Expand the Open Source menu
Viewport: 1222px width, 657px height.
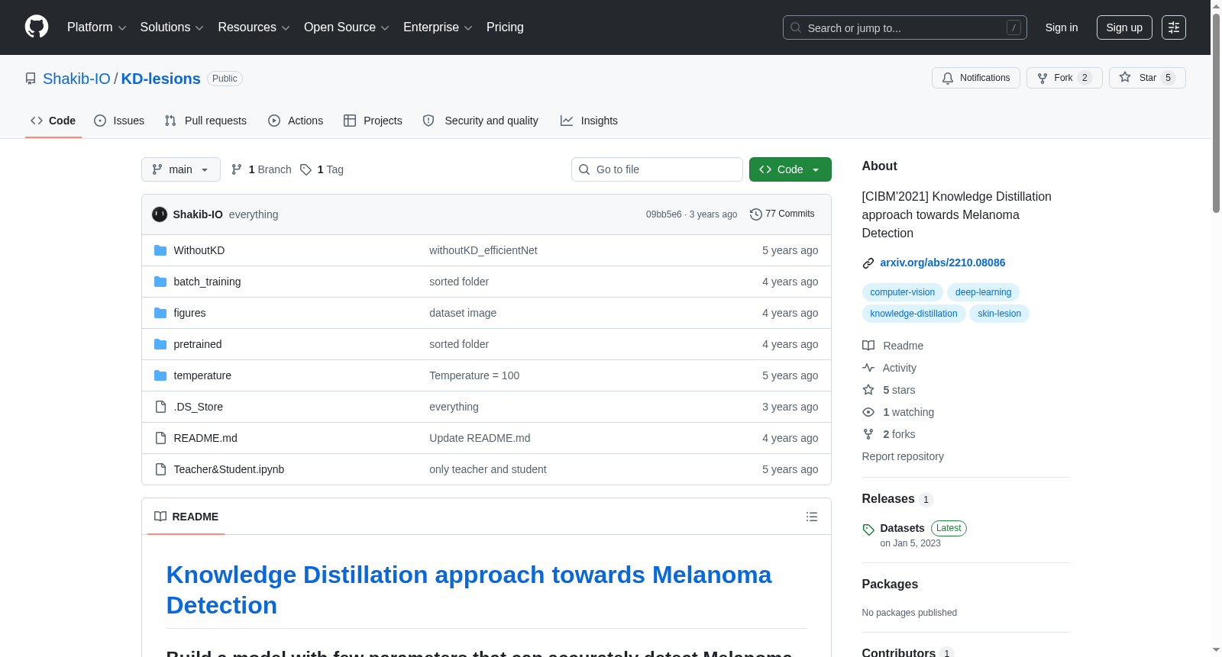[347, 27]
